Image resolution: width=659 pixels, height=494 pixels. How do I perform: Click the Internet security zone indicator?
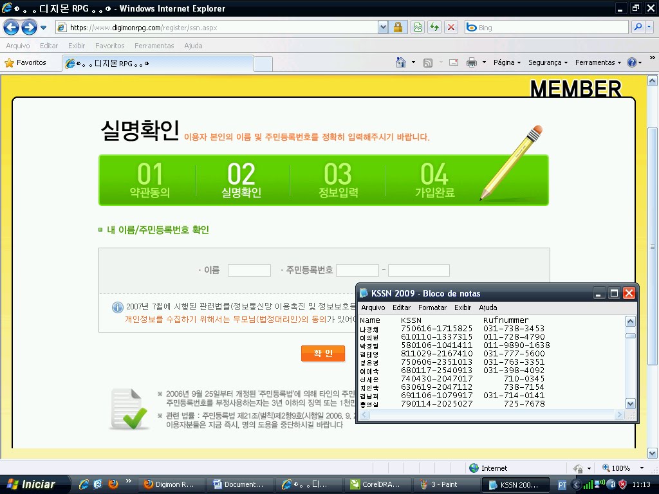pos(488,468)
